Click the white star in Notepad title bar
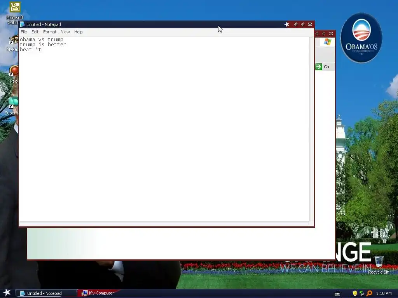The image size is (398, 298). click(x=287, y=24)
